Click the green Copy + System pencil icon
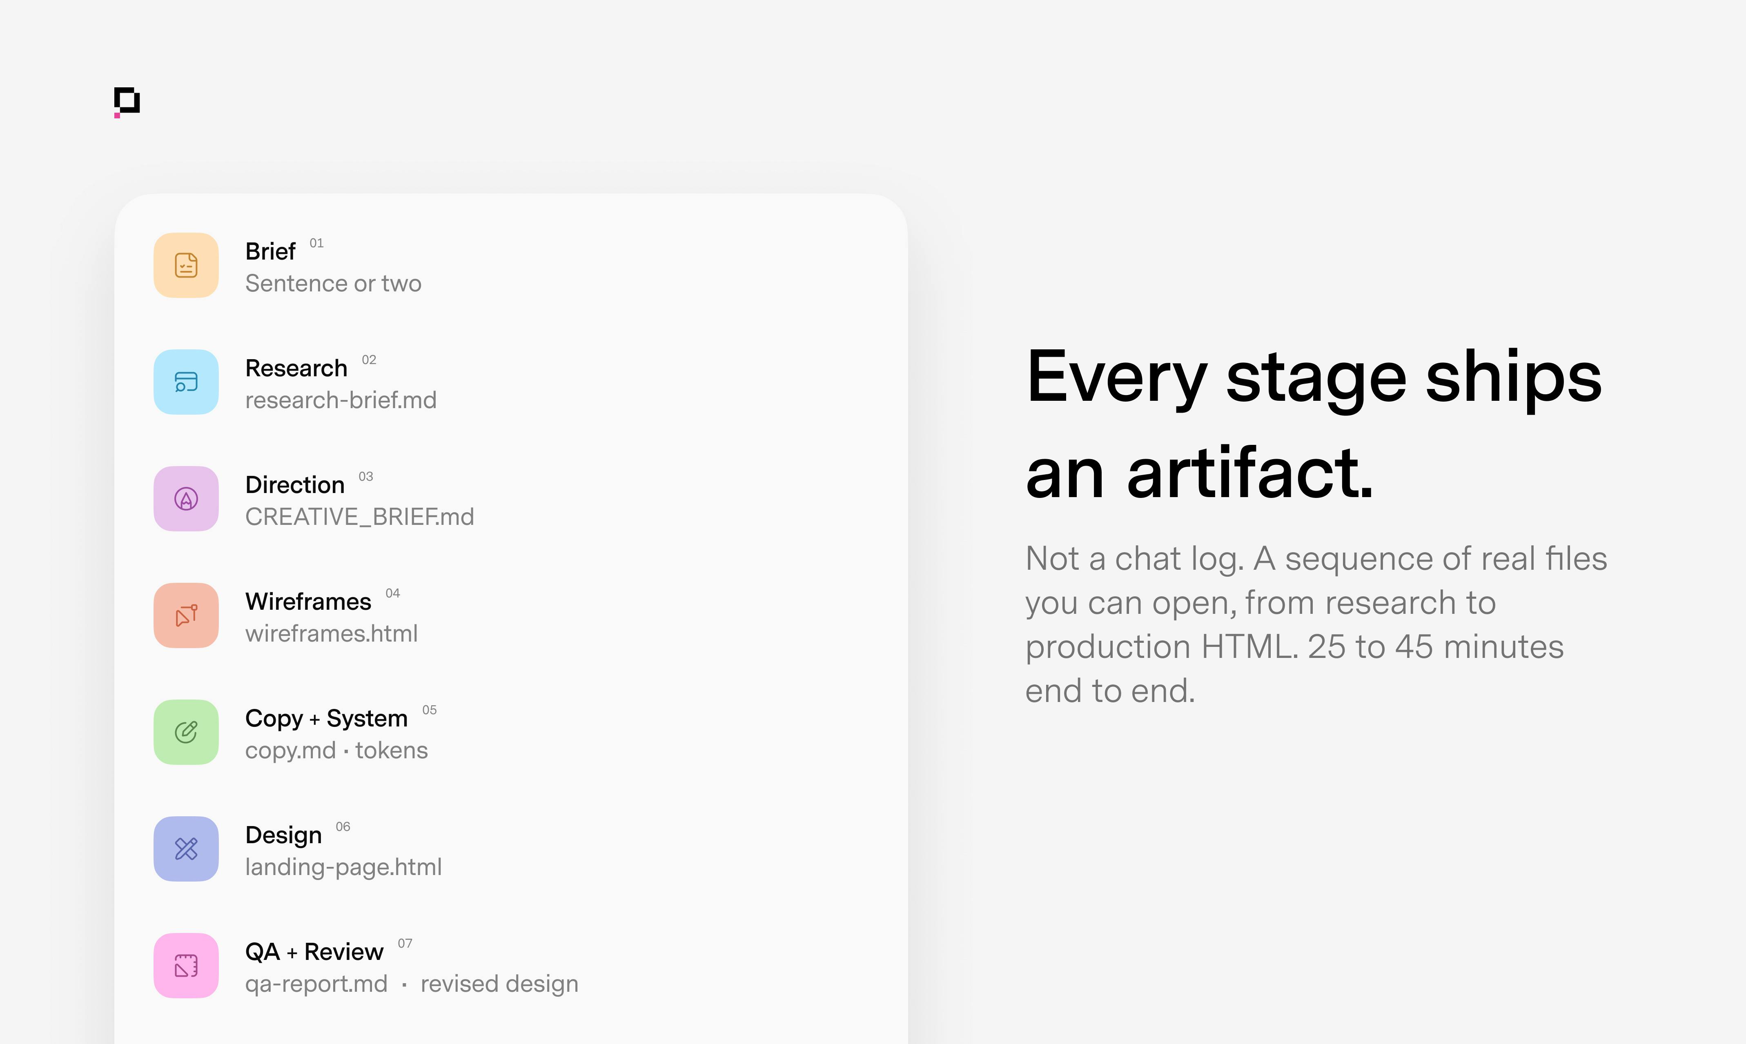 [x=186, y=732]
